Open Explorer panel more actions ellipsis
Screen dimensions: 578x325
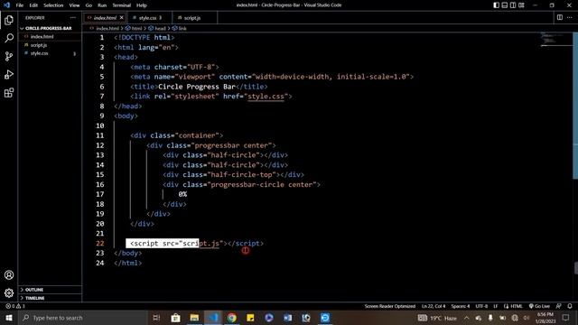[73, 18]
